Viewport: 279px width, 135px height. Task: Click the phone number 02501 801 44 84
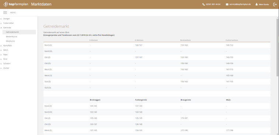[213, 4]
